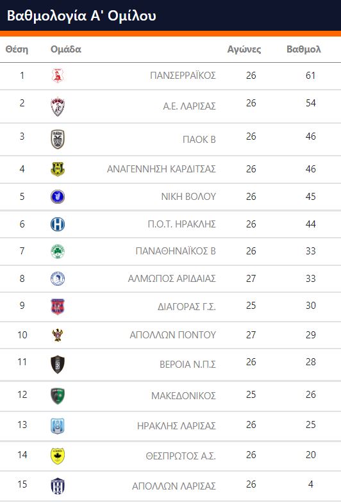
Task: Click the Π.Ο.Τ. Ηρακλής H logo
Action: [58, 224]
